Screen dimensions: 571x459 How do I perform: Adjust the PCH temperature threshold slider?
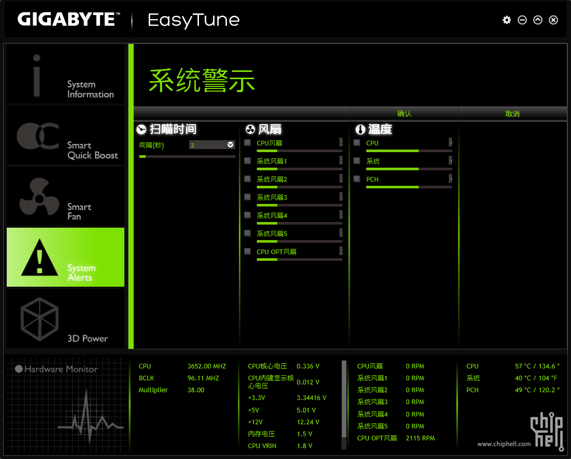coord(409,187)
